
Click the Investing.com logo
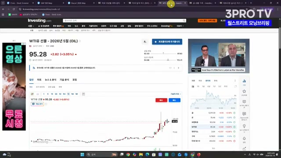pyautogui.click(x=40, y=21)
